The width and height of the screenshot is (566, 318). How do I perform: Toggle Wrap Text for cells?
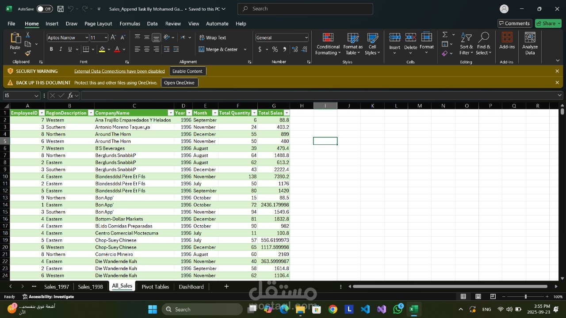212,38
